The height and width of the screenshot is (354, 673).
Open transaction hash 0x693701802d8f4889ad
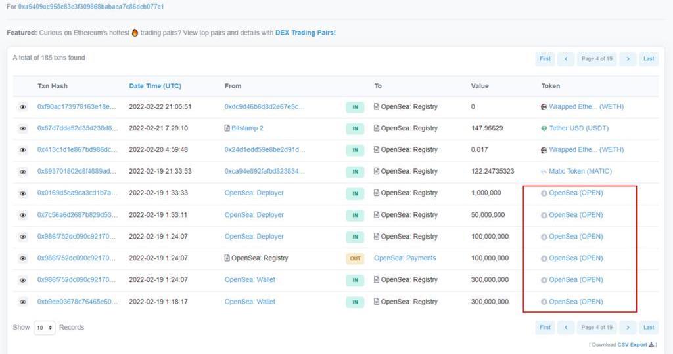coord(77,172)
